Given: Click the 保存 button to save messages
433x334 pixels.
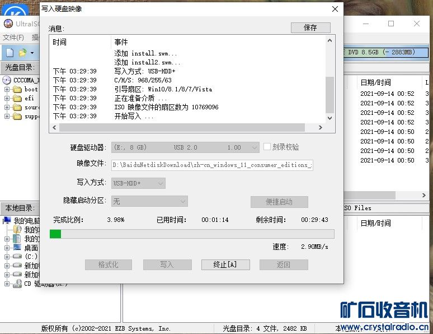Looking at the screenshot, I should 310,27.
